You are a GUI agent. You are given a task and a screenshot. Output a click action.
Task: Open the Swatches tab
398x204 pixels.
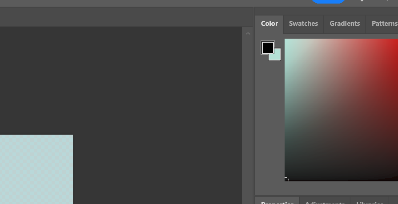[x=303, y=24]
